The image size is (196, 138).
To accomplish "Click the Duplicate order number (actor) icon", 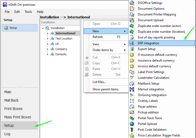I will click(x=132, y=26).
